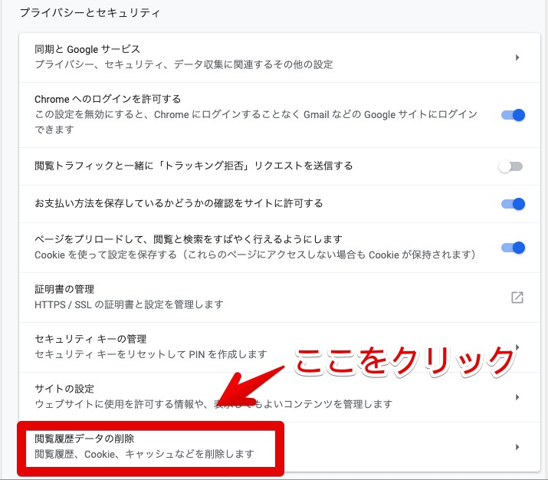This screenshot has height=480, width=548.
Task: Open the external link icon for 証明書の管理
Action: [x=517, y=297]
